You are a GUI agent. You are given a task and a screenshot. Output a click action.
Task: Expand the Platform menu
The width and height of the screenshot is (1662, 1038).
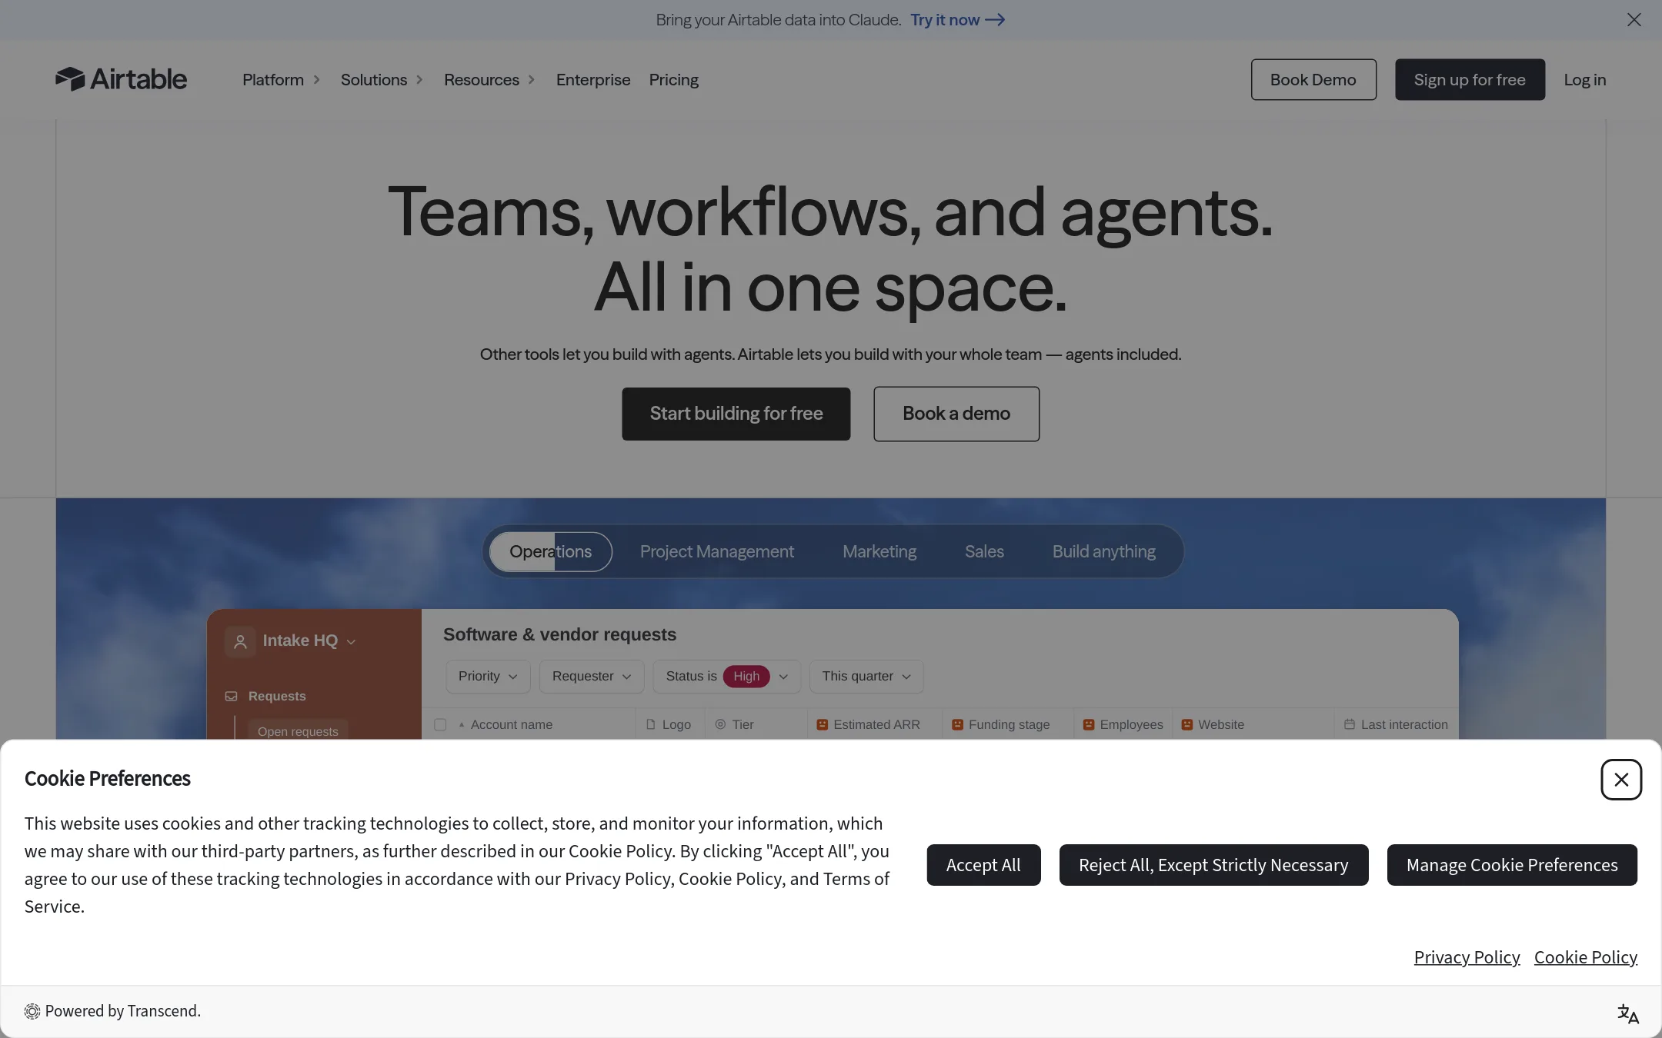pos(281,80)
